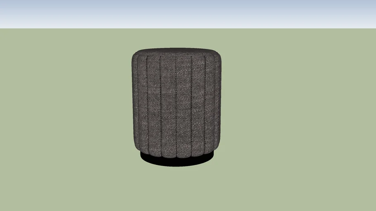Click the scalloped bottom edge of the pouf

(176, 156)
